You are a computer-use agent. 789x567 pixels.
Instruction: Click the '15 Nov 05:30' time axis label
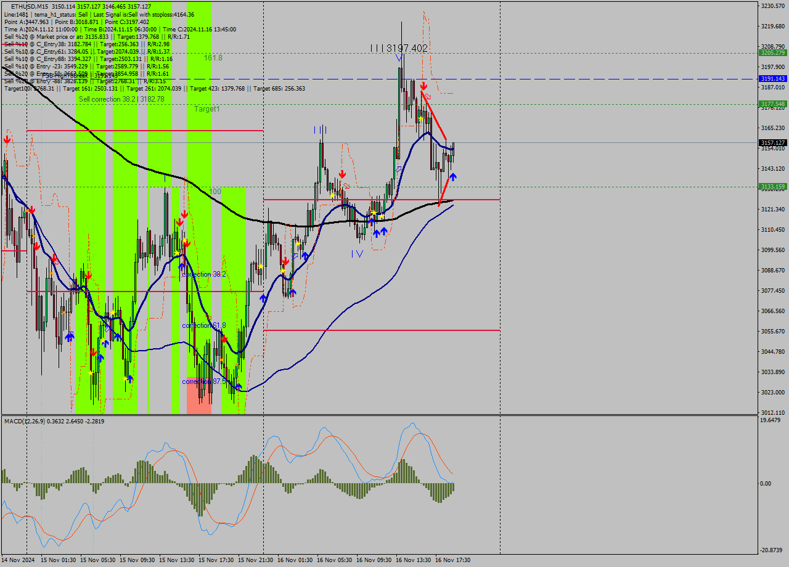(98, 560)
